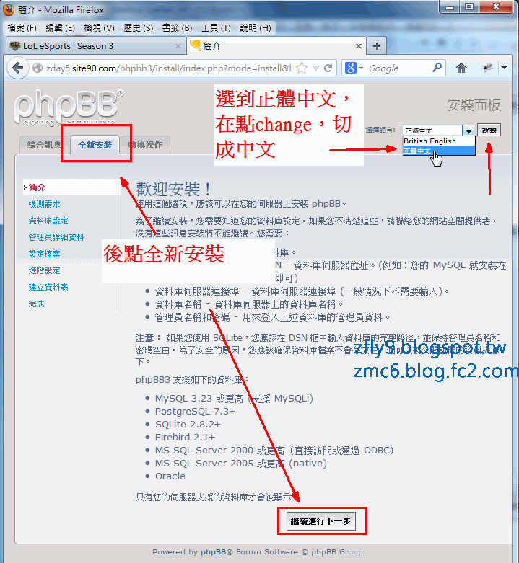Open a new tab with plus button
This screenshot has height=563, width=519.
click(377, 46)
